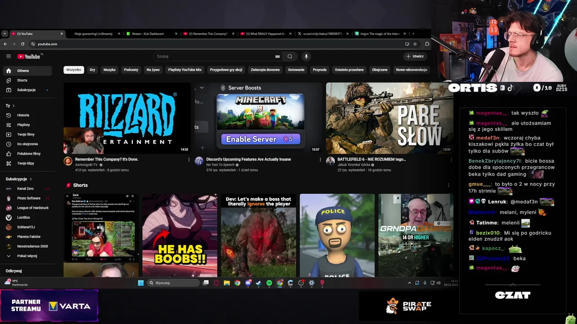Go back with browser back arrow
The width and height of the screenshot is (577, 324).
tap(5, 44)
